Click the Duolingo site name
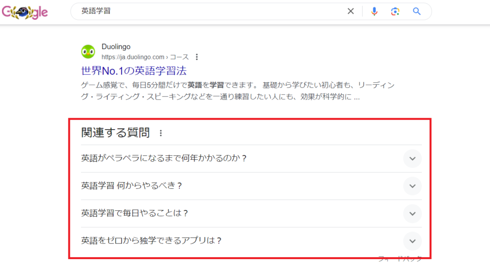The image size is (490, 263). (x=116, y=46)
